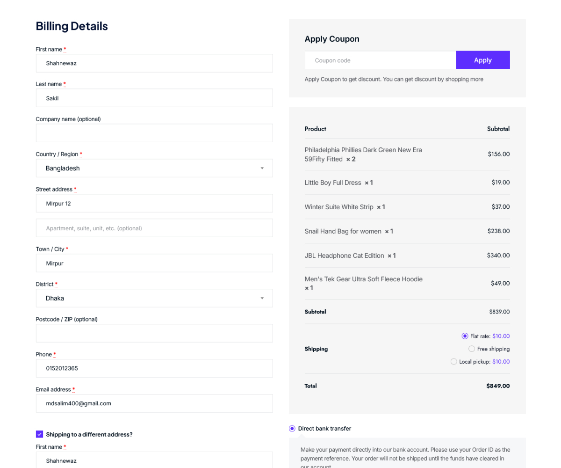
Task: Toggle Shipping to a different address checkbox
Action: [x=40, y=434]
